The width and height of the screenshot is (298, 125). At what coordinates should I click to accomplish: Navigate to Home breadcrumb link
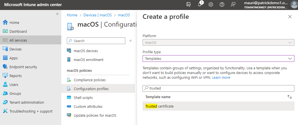[72, 15]
